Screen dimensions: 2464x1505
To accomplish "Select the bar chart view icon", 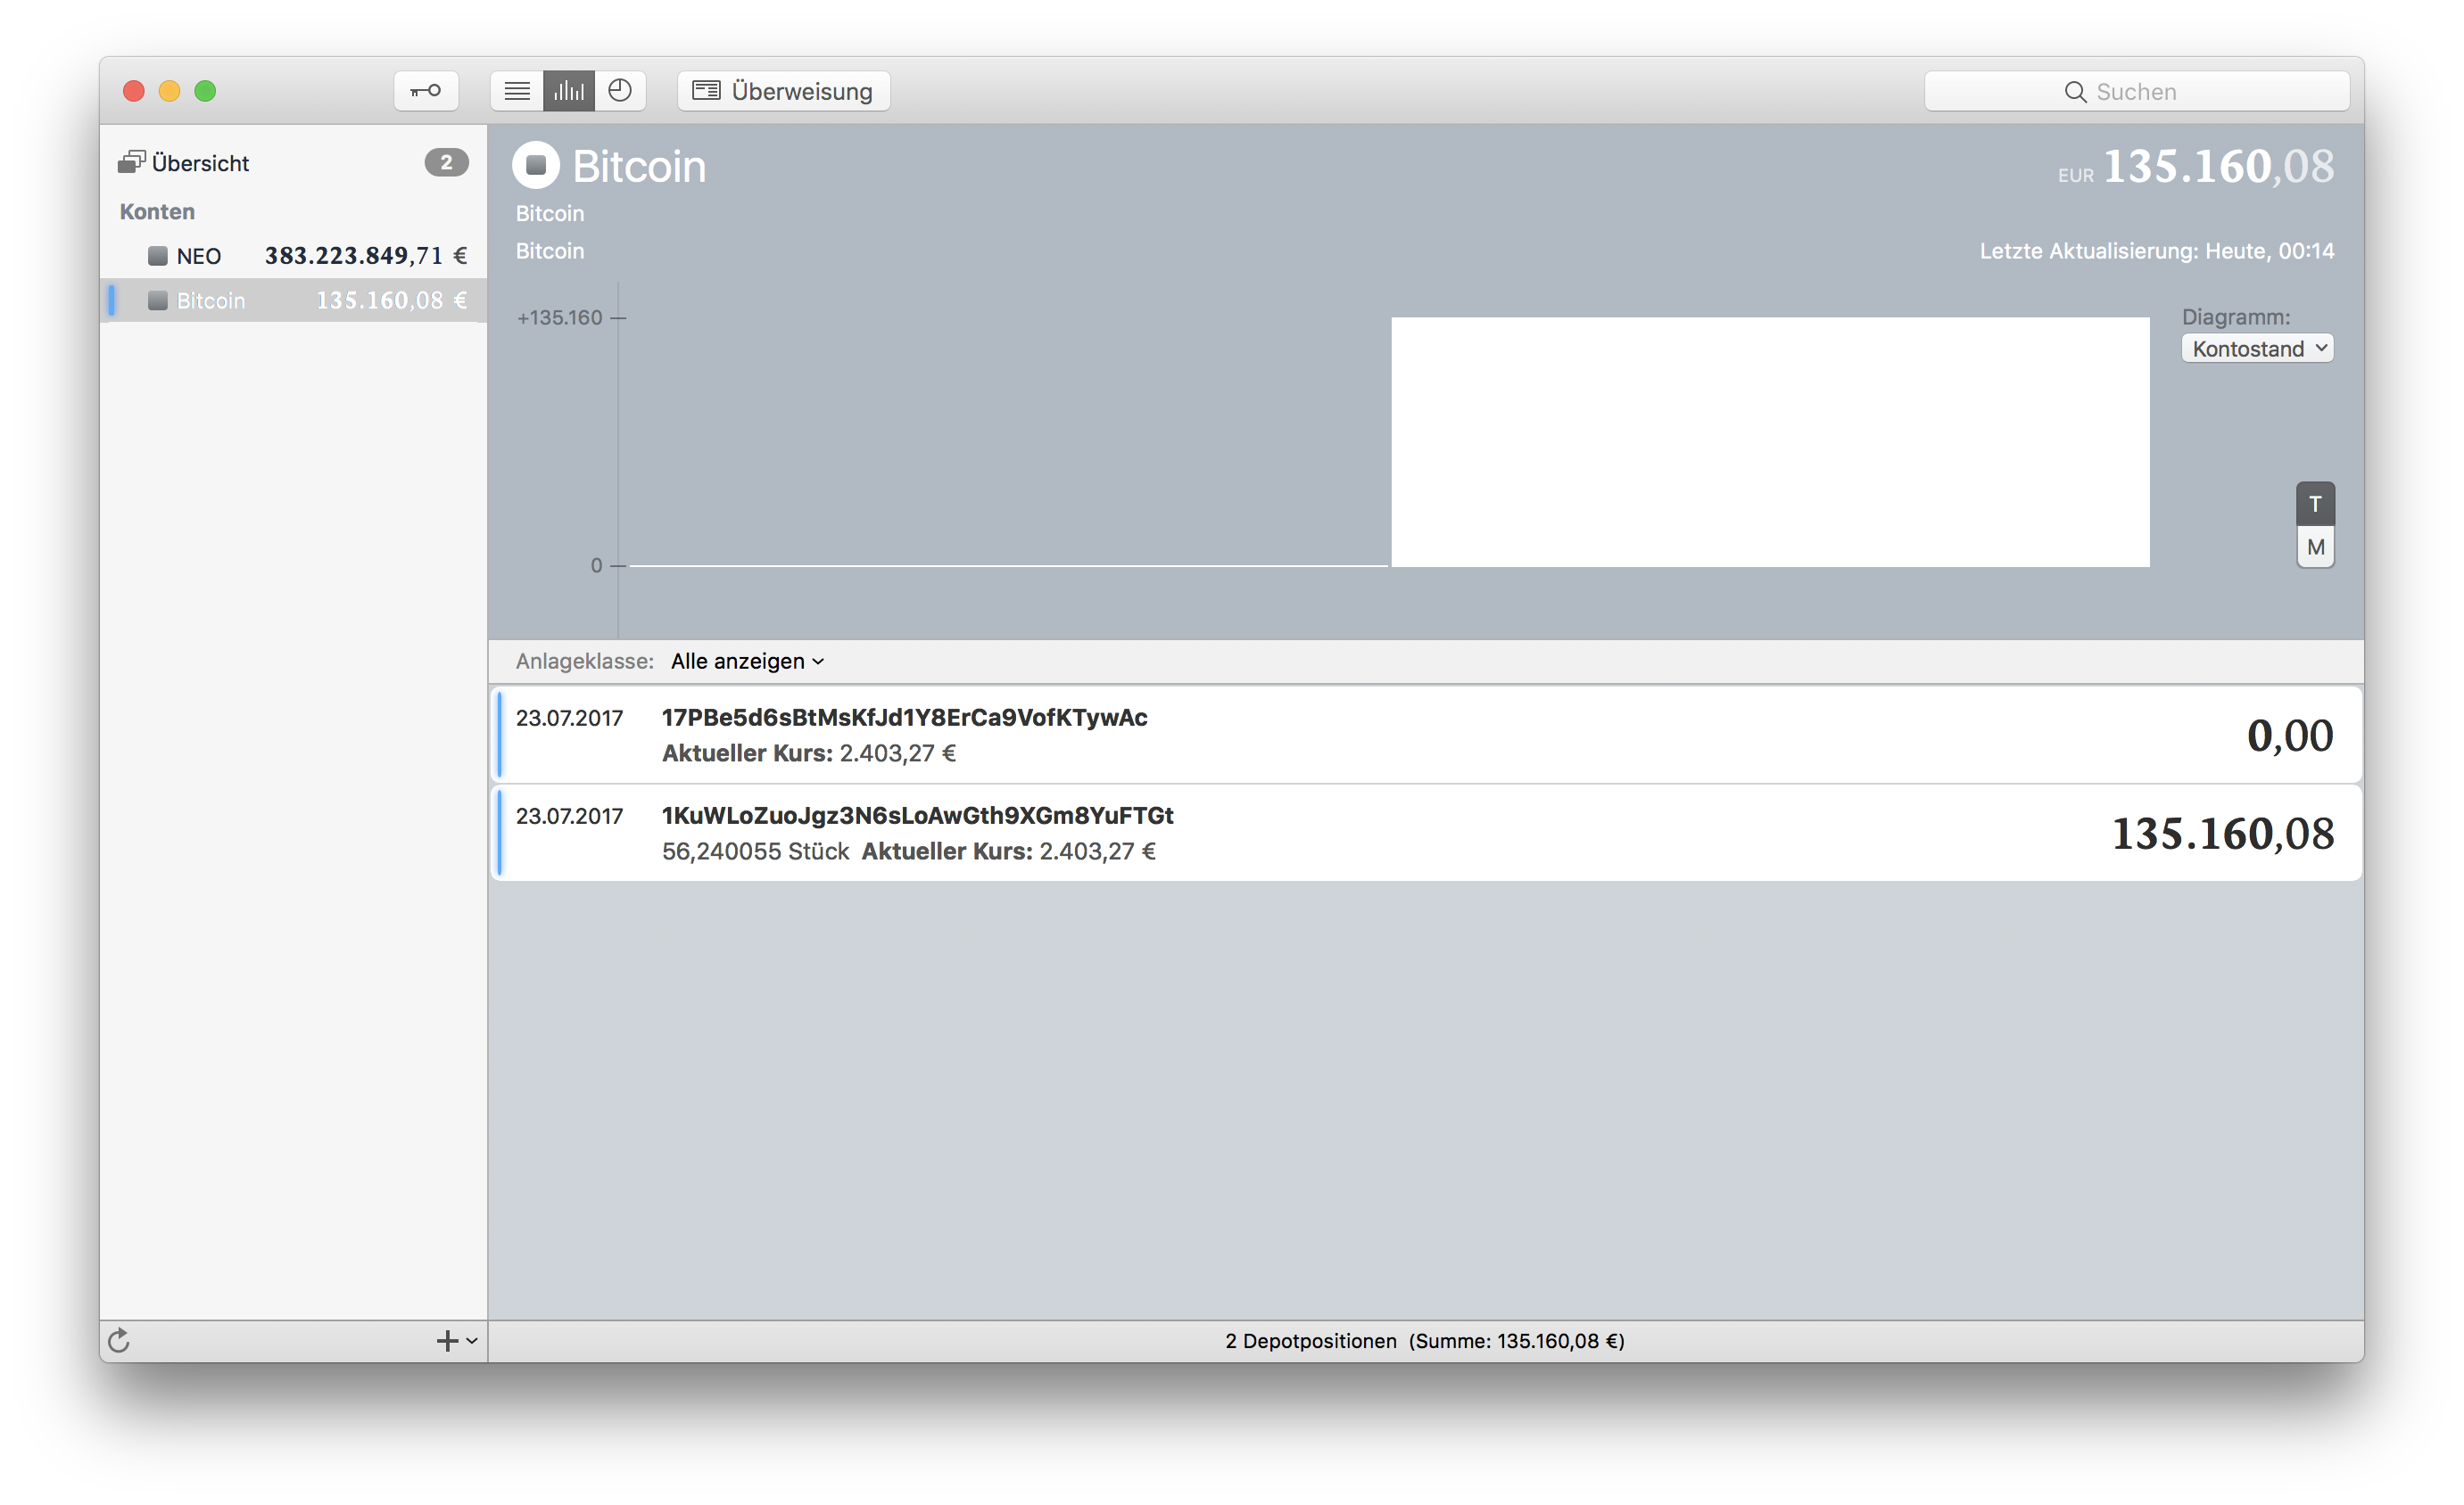I will [x=569, y=91].
